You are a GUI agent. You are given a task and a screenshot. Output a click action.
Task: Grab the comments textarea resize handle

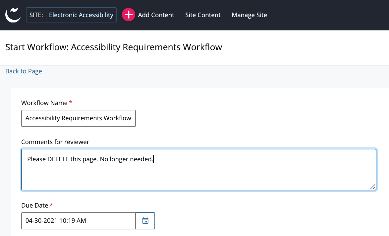[373, 187]
